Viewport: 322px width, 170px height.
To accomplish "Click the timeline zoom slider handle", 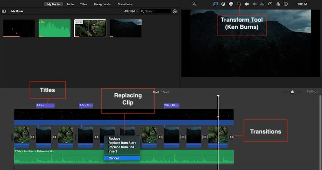I will tap(292, 92).
